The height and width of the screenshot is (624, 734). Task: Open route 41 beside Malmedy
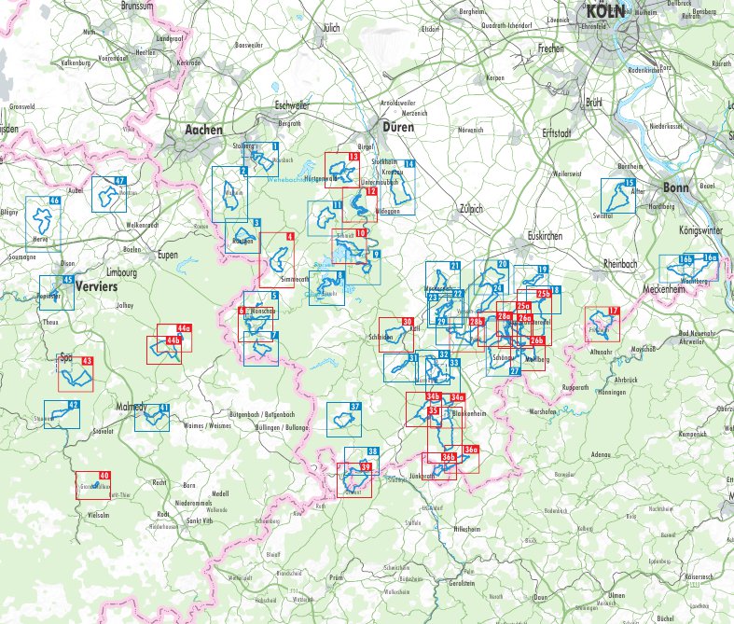coord(152,417)
